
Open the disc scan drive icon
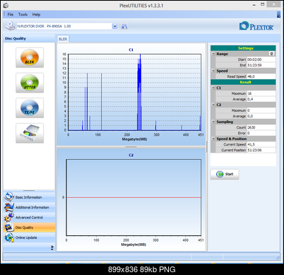[x=30, y=133]
